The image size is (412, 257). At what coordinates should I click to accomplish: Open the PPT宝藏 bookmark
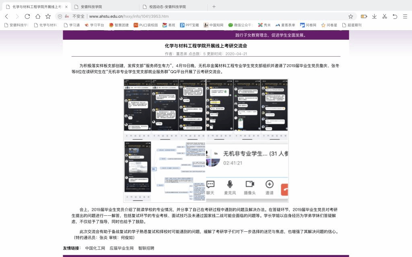click(189, 25)
